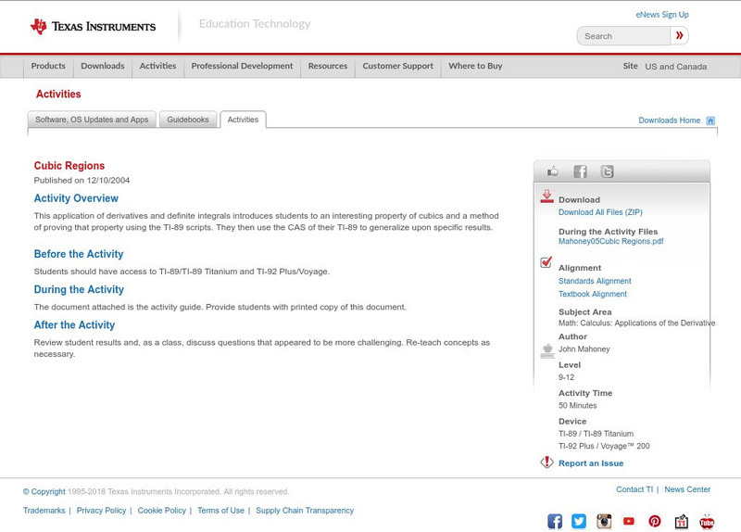Open the eNews Sign Up link
The image size is (741, 532).
(x=662, y=15)
